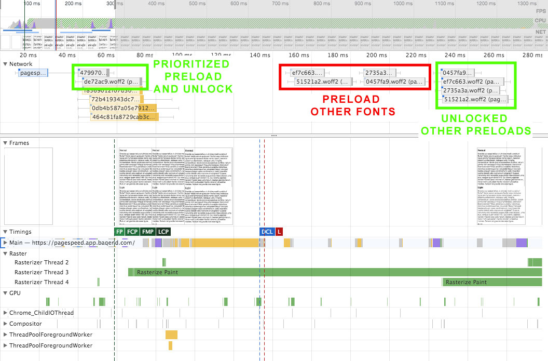Click the 200 ms overview ruler mark
This screenshot has height=361, width=548.
point(73,4)
